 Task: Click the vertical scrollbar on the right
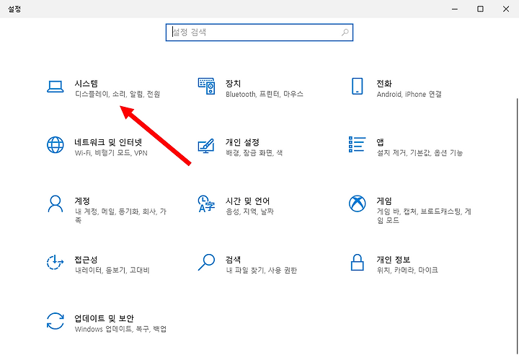(517, 226)
